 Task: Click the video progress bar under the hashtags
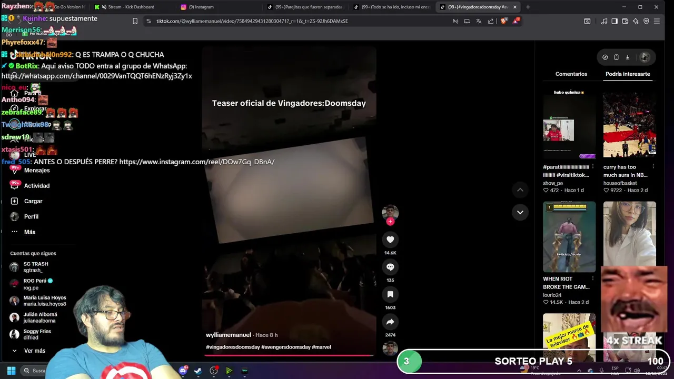pos(289,355)
